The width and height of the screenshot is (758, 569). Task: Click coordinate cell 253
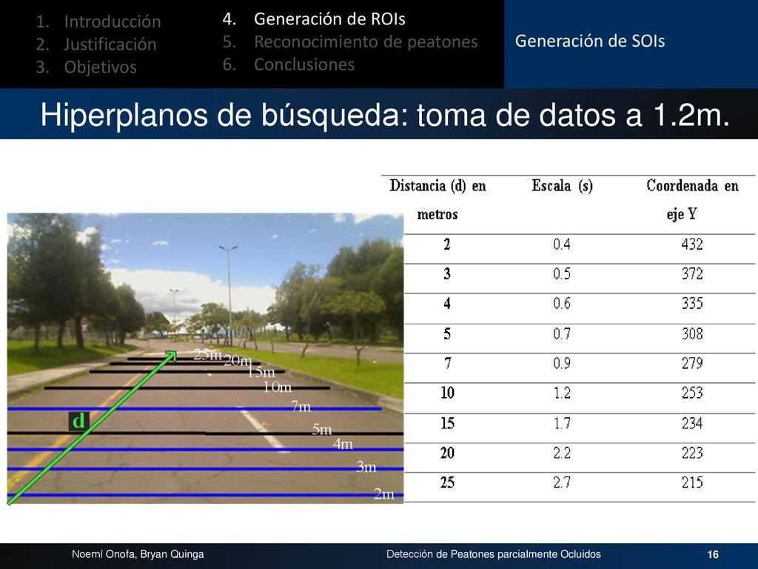(692, 393)
